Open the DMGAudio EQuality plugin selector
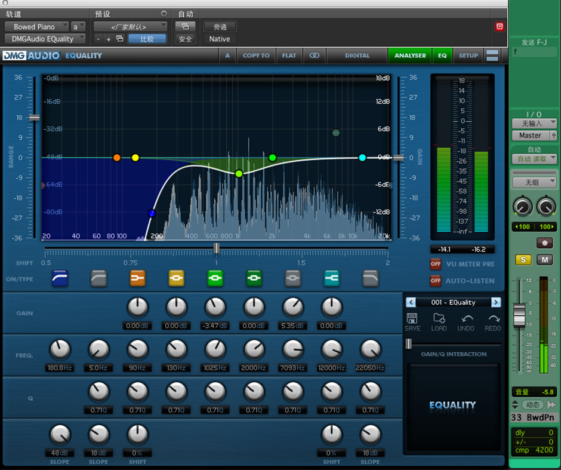The height and width of the screenshot is (470, 561). click(45, 39)
